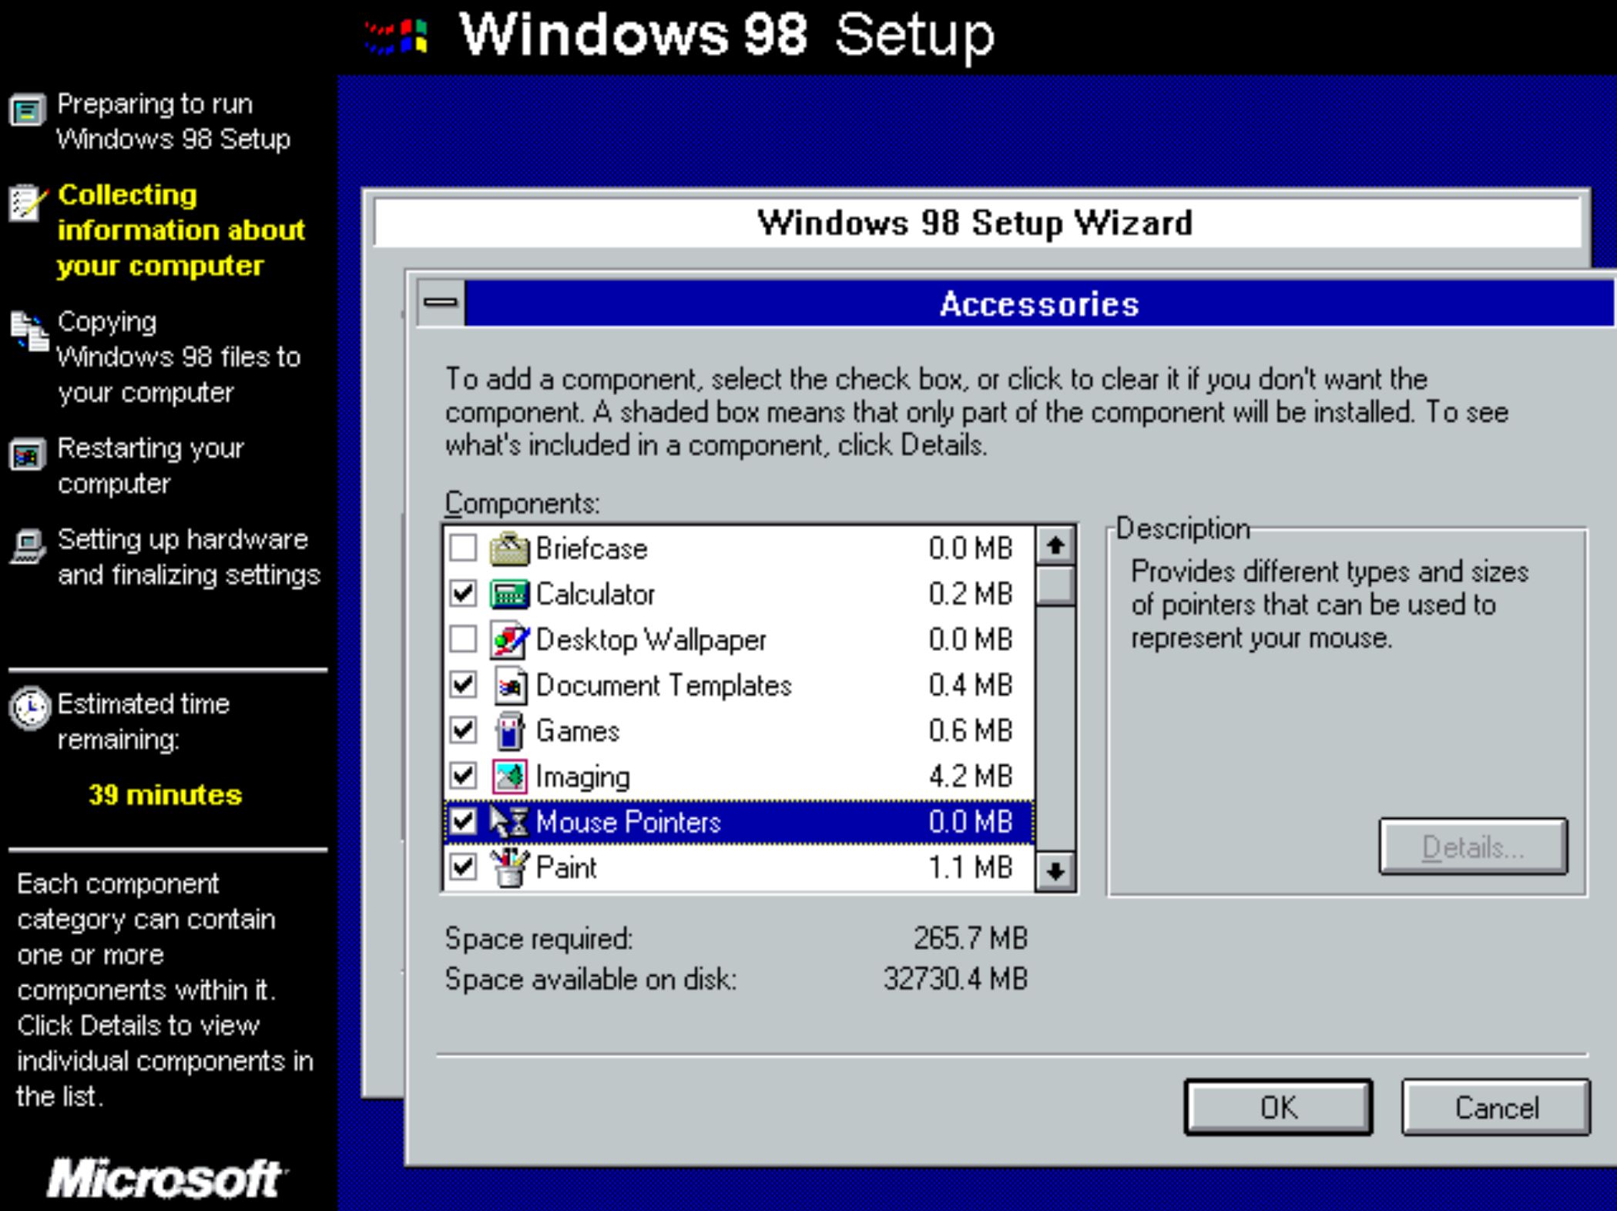This screenshot has height=1211, width=1617.
Task: Click the 4.2 MB size value
Action: tap(970, 776)
